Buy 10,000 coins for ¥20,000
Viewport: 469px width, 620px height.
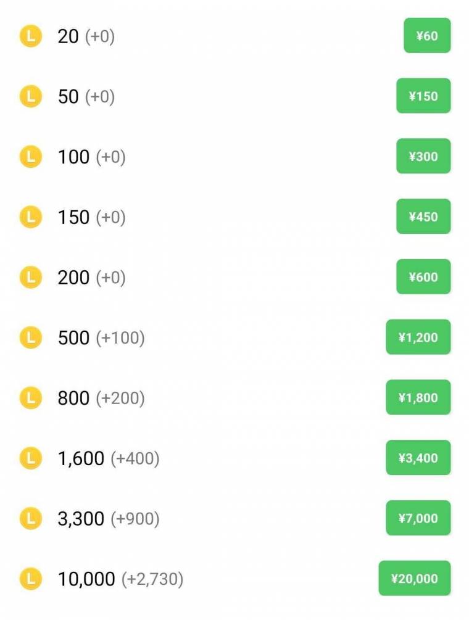click(x=414, y=579)
